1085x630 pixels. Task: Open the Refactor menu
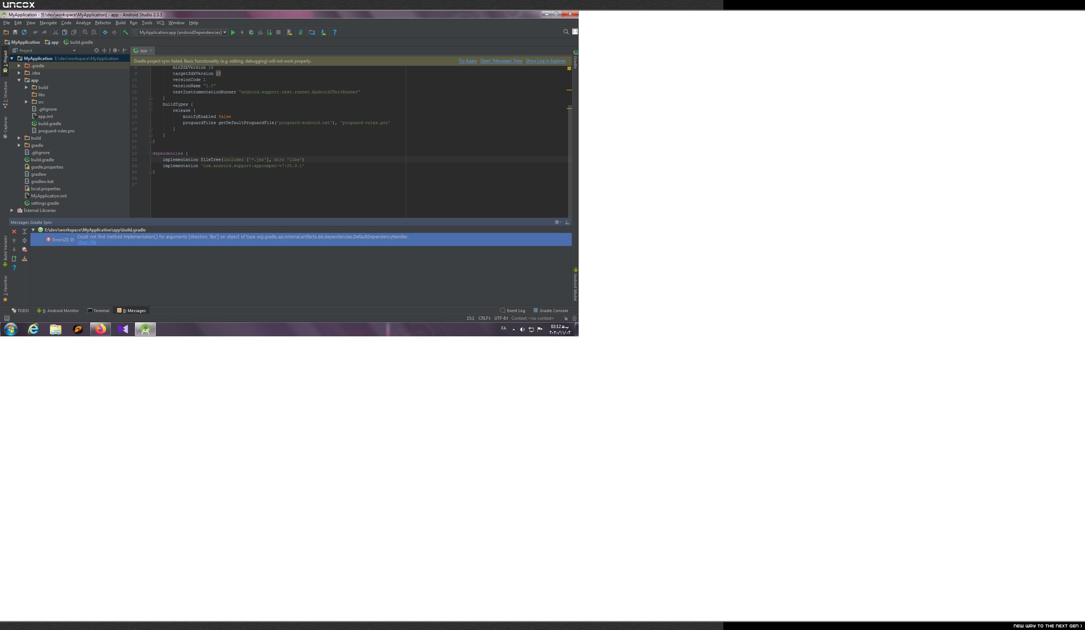[103, 23]
